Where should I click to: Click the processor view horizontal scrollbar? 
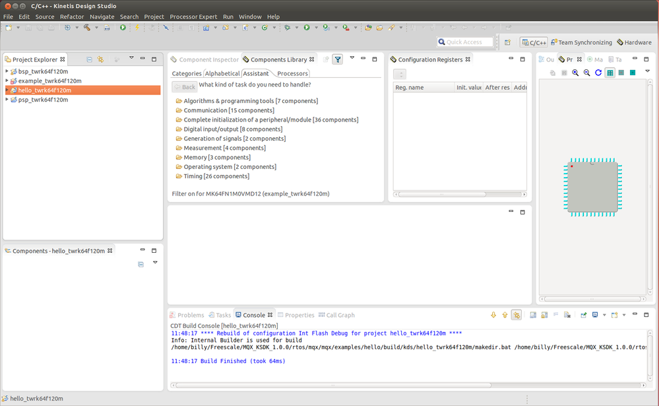[x=592, y=299]
